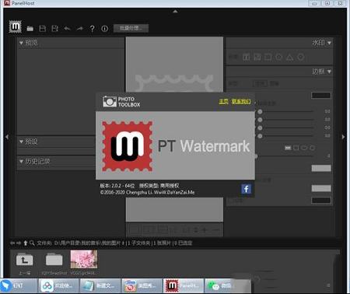Choose the Save As icon in toolbar
Screen dimensions: 350x294
coord(54,29)
